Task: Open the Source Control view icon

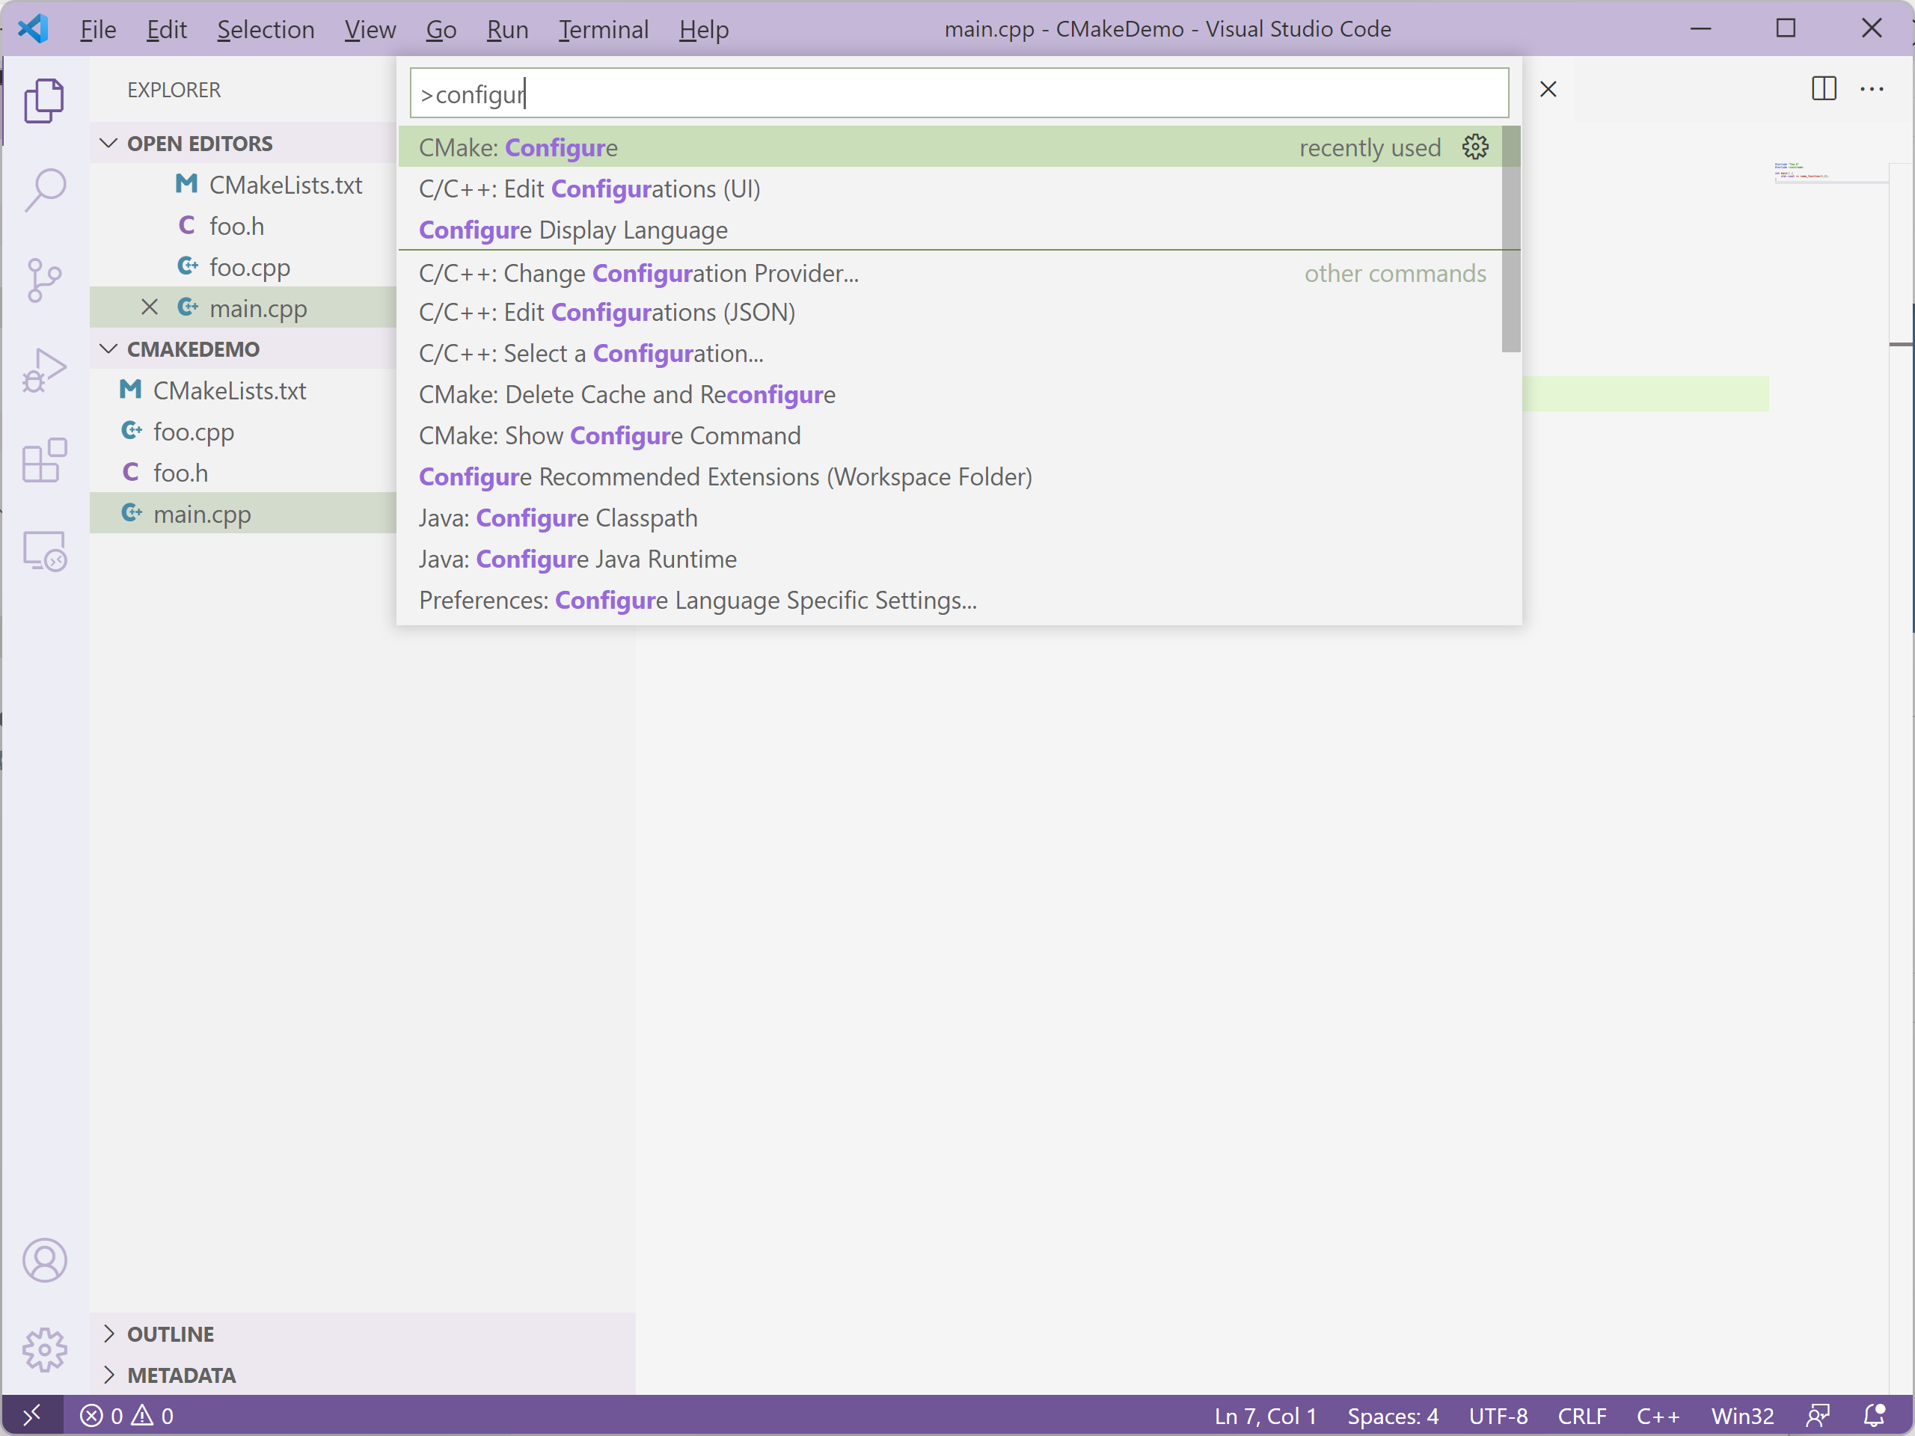Action: tap(44, 280)
